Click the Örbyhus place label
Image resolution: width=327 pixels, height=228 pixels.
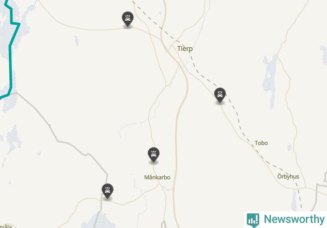(288, 177)
